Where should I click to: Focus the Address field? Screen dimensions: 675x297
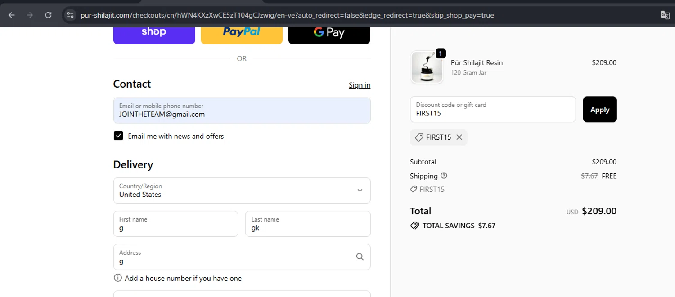[242, 257]
